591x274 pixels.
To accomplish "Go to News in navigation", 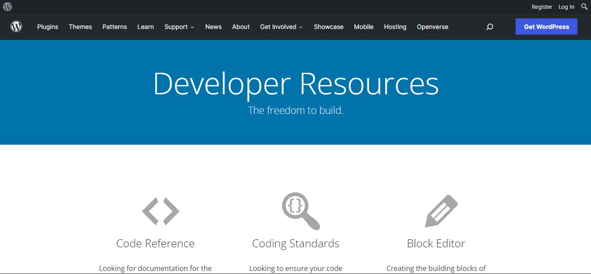I will pyautogui.click(x=214, y=27).
